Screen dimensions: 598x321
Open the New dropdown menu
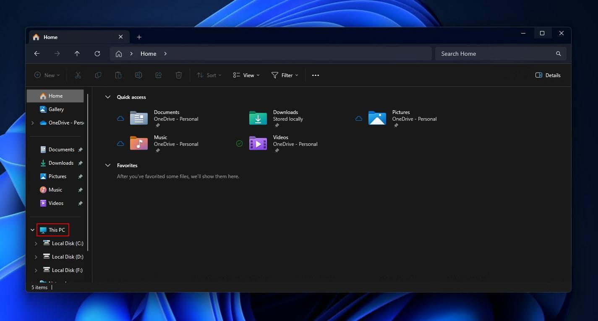[x=47, y=75]
